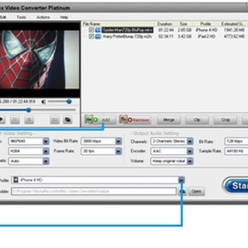
Task: Stop the video preview playback
Action: 29,120
